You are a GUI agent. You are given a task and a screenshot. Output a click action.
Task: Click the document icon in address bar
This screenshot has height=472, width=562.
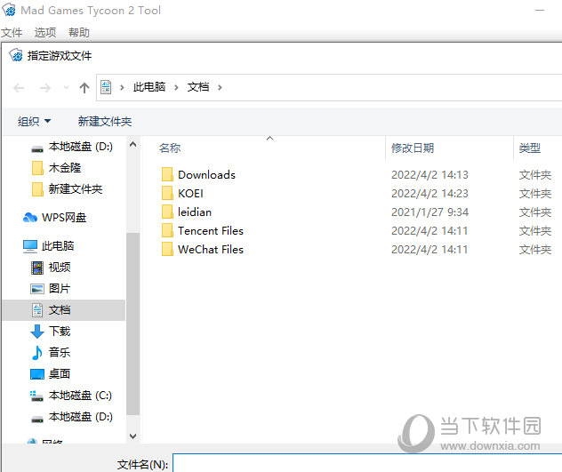[106, 87]
